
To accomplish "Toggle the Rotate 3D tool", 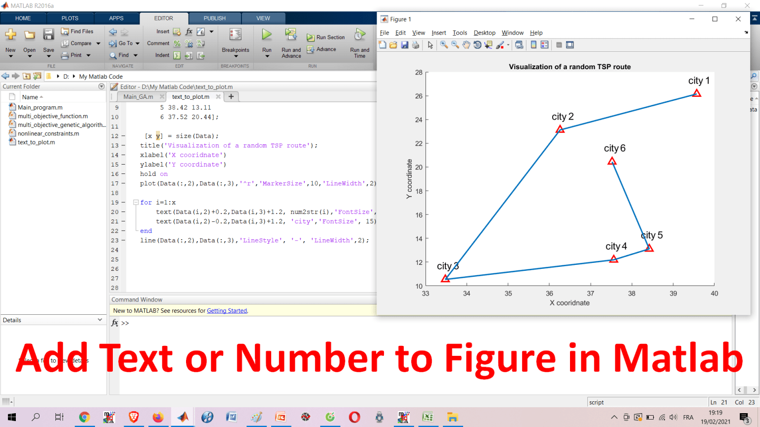I will [477, 45].
